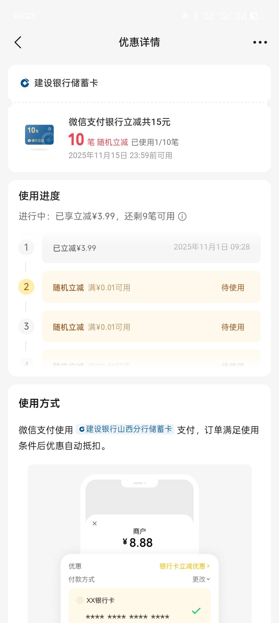Tap 待使用 on the third coupon row
The image size is (279, 623).
pos(233,327)
